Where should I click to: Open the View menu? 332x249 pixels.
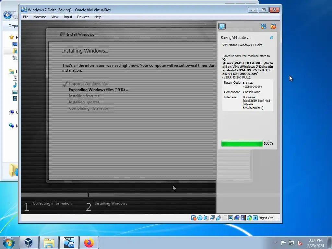55,17
